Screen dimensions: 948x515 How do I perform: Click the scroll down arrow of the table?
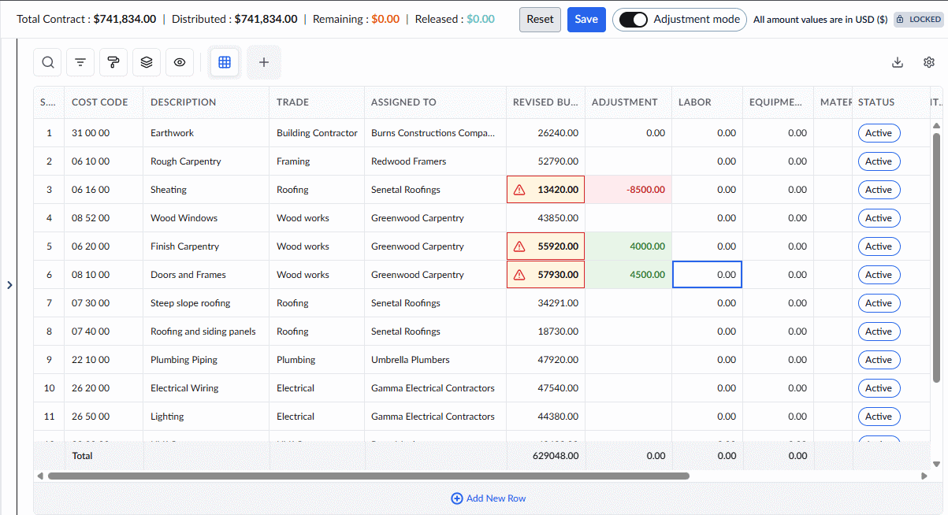936,464
